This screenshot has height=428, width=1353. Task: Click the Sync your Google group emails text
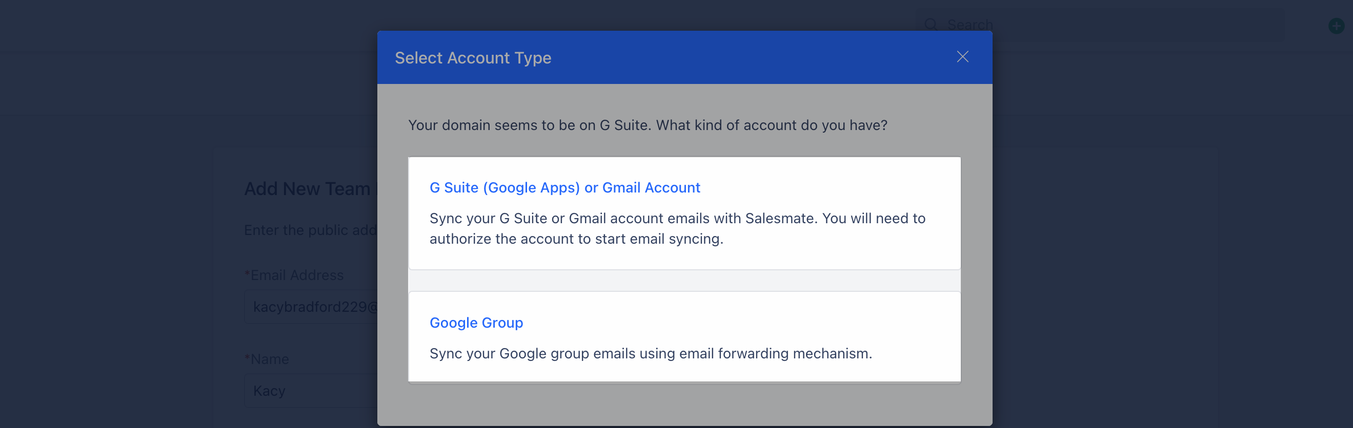[651, 353]
